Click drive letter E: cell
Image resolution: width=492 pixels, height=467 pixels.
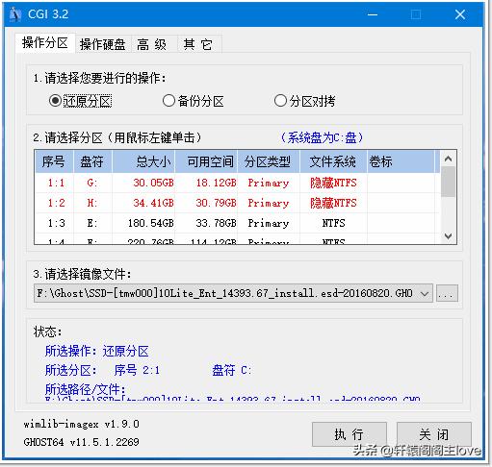point(92,223)
